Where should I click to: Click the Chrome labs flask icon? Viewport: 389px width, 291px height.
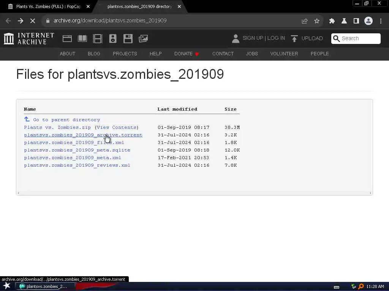[x=344, y=21]
